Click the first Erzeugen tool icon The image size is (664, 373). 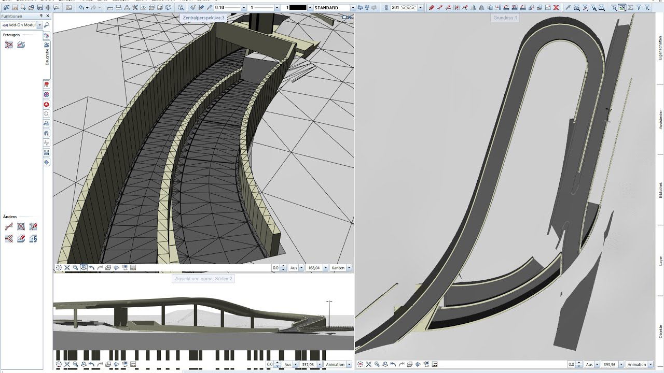9,45
